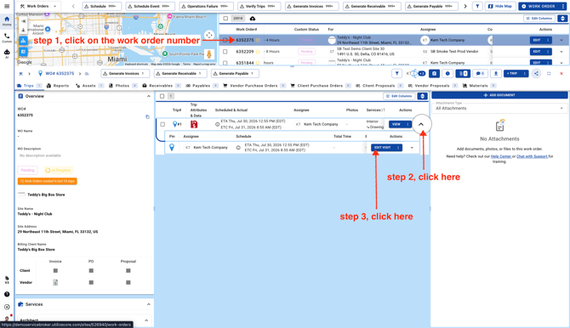This screenshot has width=570, height=328.
Task: Click three-dot menu on WORK ORDER button
Action: coord(563,6)
